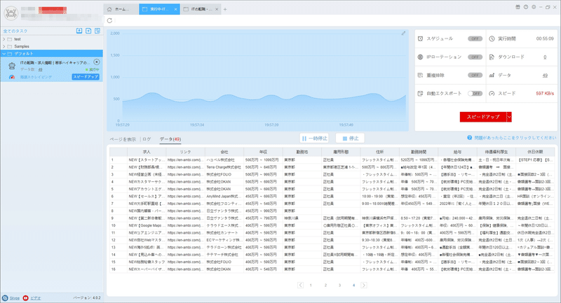The height and width of the screenshot is (303, 561).
Task: Go to results page 1
Action: click(311, 285)
